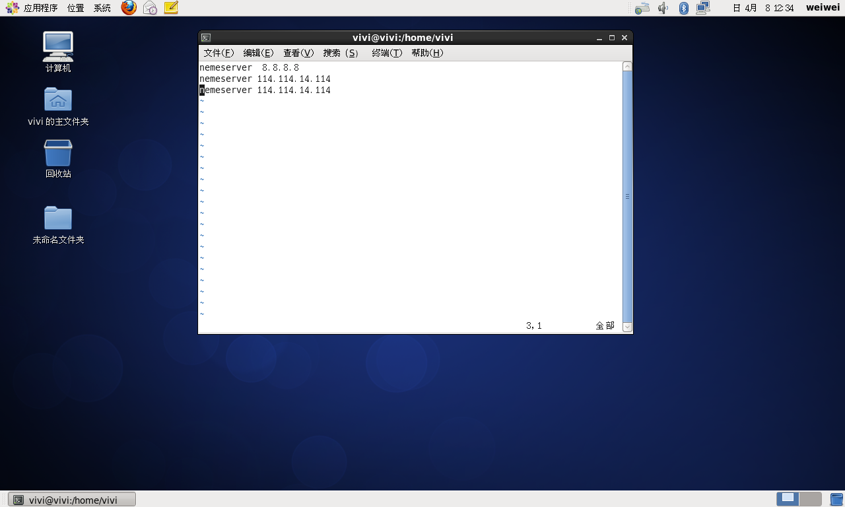845x507 pixels.
Task: Open the 文件(F) terminal menu
Action: click(x=219, y=53)
